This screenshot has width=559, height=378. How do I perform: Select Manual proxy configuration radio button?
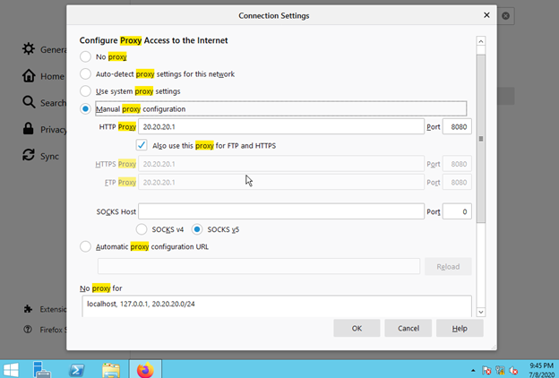click(x=85, y=108)
